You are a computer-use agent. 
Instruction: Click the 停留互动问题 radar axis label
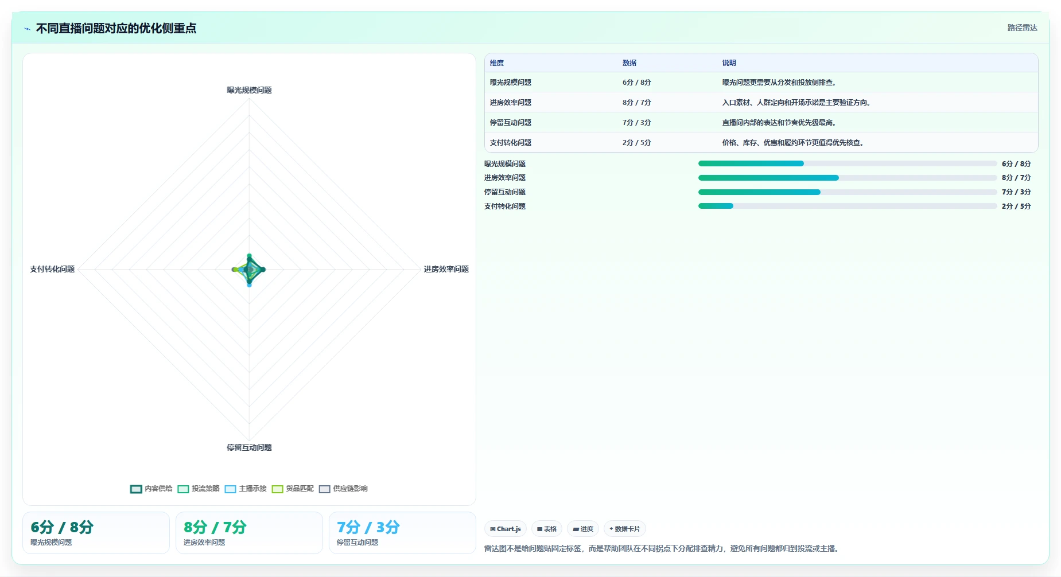click(x=249, y=447)
